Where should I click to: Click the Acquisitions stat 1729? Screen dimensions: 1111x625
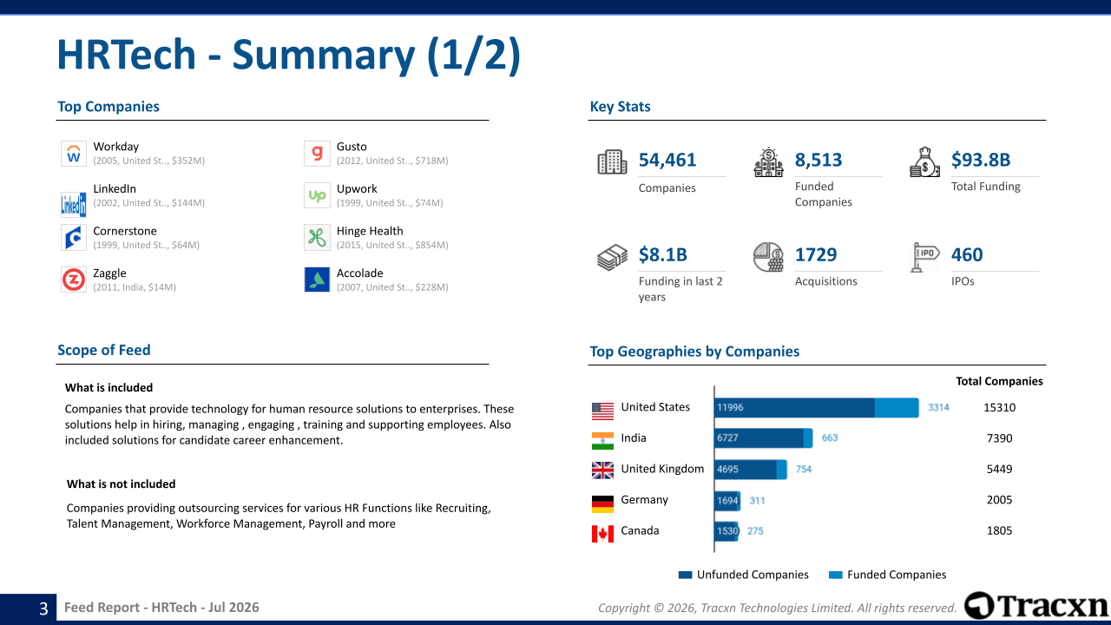tap(816, 254)
